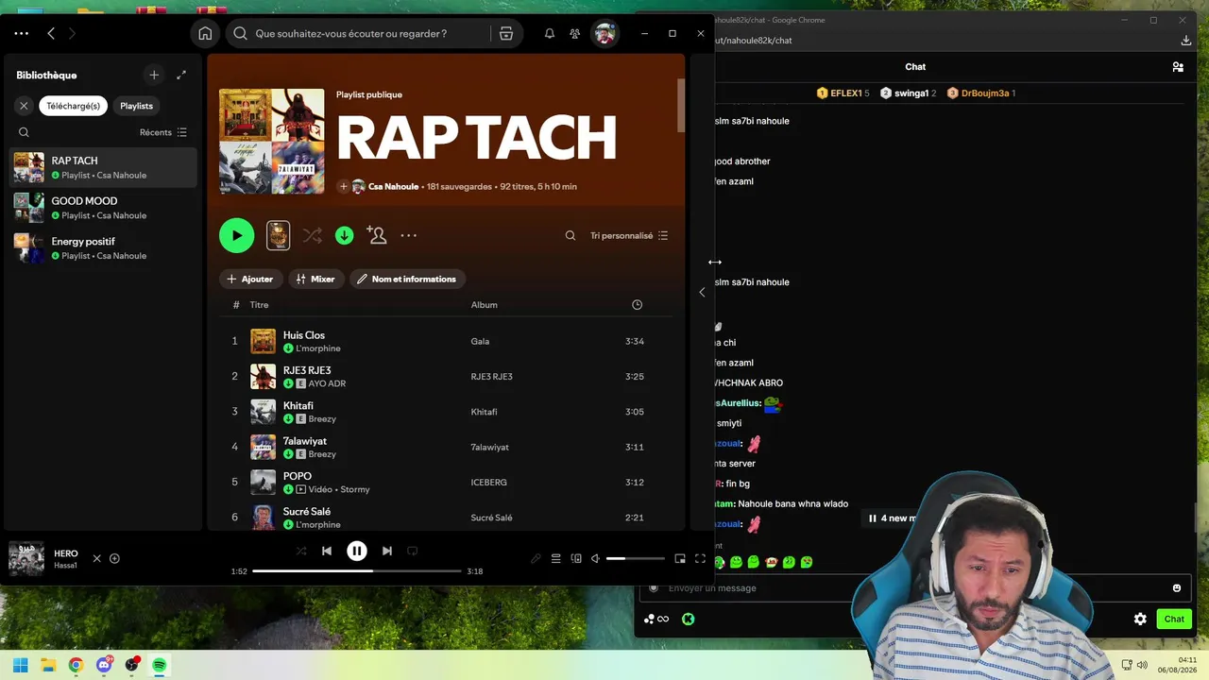Viewport: 1209px width, 680px height.
Task: Search within the library
Action: (x=25, y=132)
